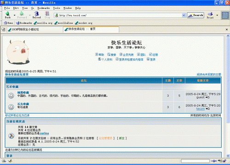Open the 当前在线状态 who's online link
The width and height of the screenshot is (230, 165).
coord(16,121)
